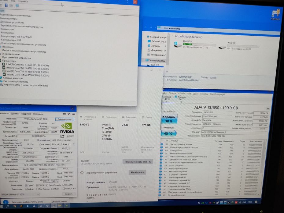Open the taskbar search magnifier
Screen dimensions: 284x213
pos(8,206)
